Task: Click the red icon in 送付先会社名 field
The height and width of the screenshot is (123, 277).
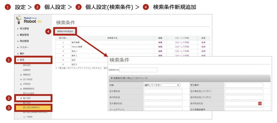Action: [260, 103]
